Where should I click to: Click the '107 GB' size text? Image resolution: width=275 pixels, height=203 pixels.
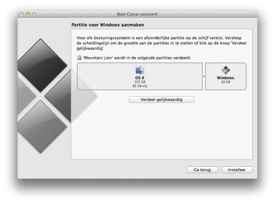pos(140,82)
